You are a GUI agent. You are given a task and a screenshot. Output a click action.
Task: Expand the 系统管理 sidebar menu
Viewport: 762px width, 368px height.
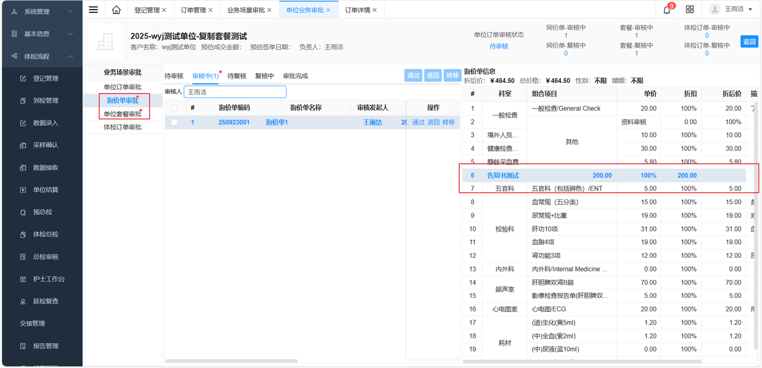point(41,11)
